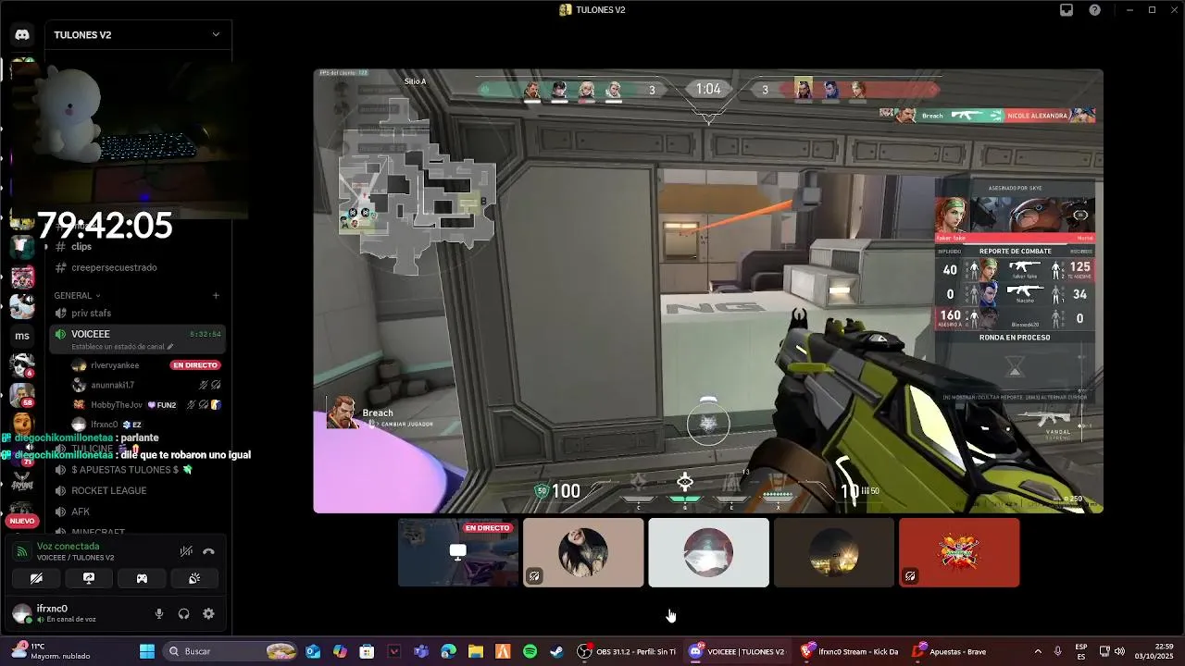Open Windows Start menu

tap(147, 651)
